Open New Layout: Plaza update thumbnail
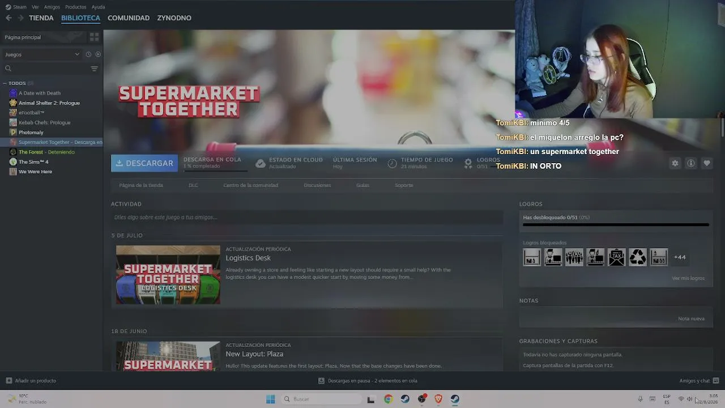 click(x=168, y=356)
